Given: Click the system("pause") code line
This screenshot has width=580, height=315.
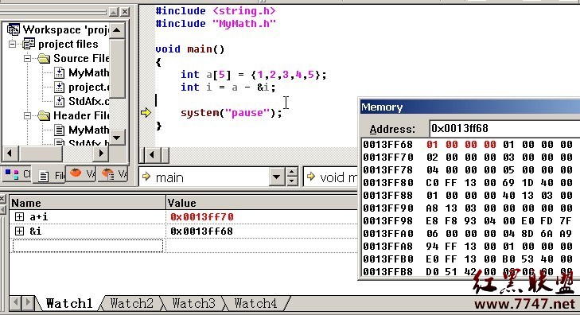Looking at the screenshot, I should [x=232, y=112].
